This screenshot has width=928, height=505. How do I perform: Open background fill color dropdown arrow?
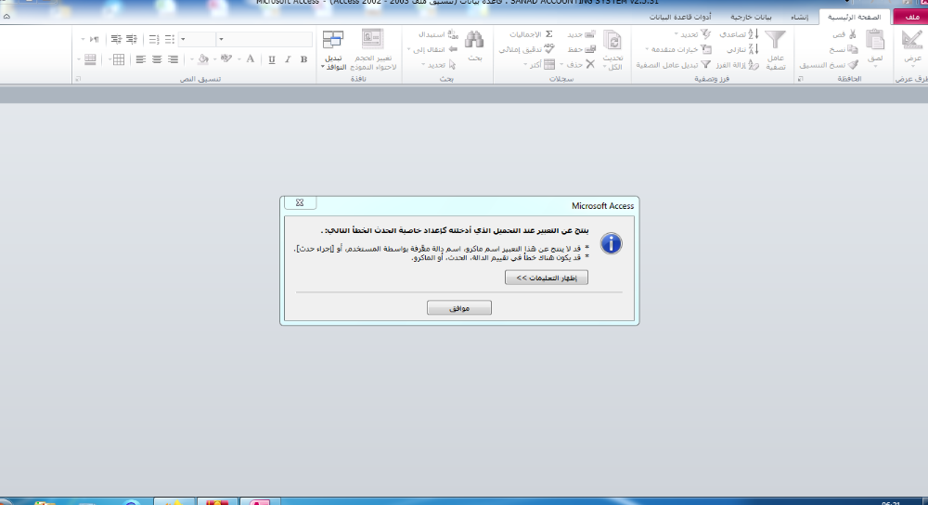click(x=192, y=59)
